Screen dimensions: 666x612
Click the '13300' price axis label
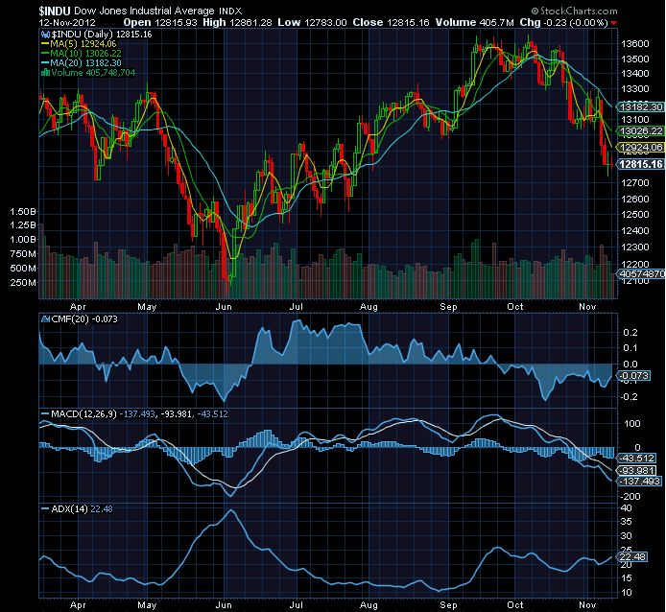pos(635,89)
